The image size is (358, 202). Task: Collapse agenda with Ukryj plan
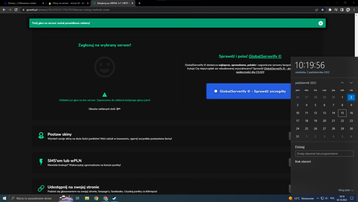[x=346, y=190]
